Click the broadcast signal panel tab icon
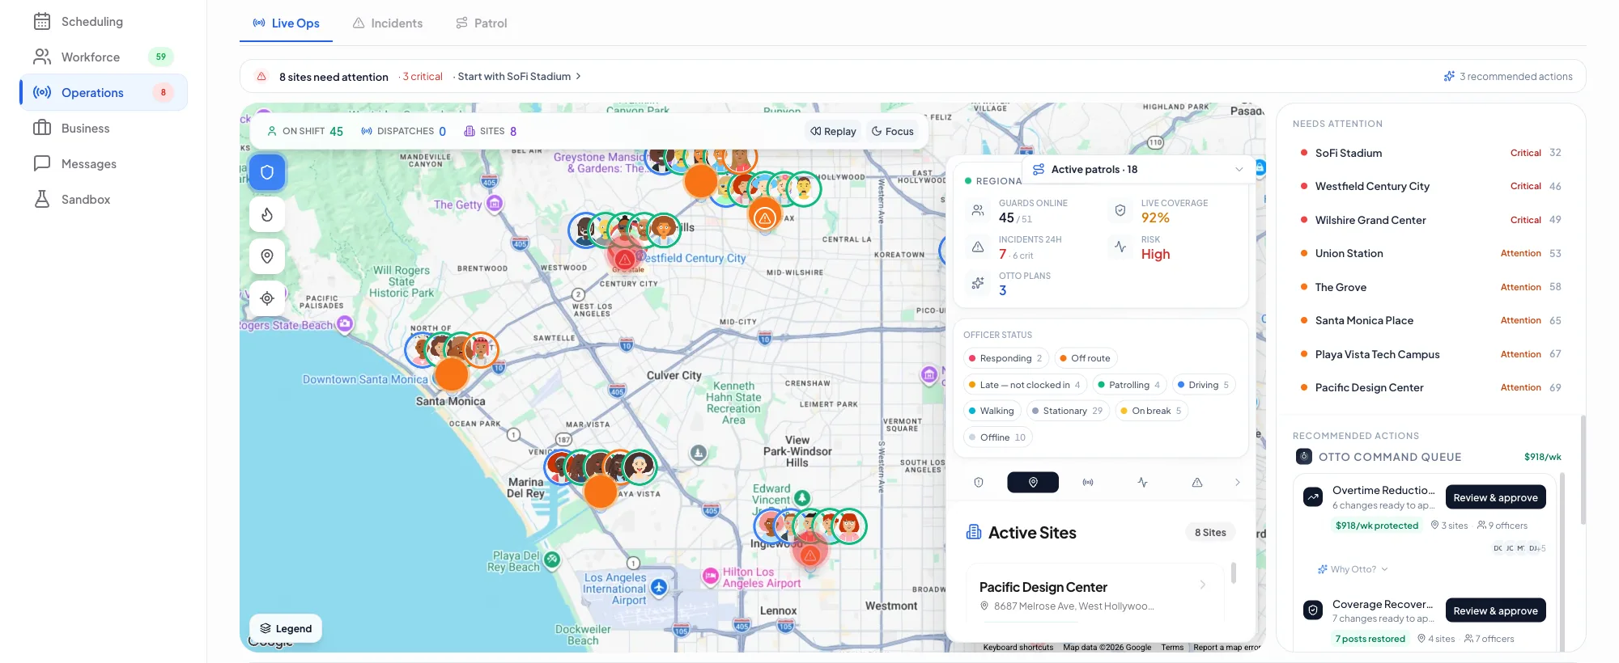The image size is (1619, 663). click(x=1088, y=483)
